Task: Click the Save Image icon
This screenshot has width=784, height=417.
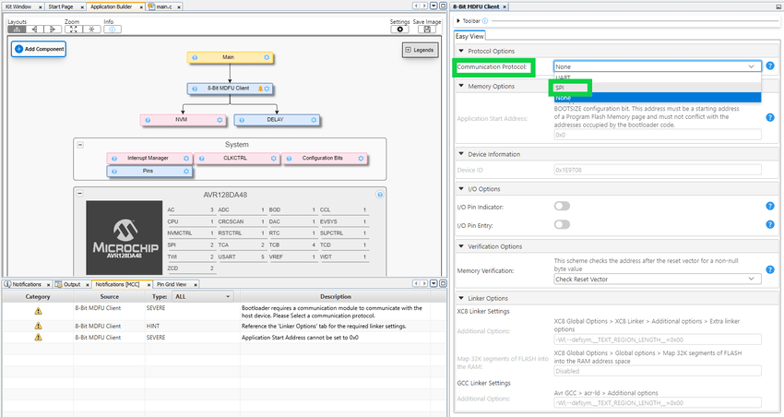Action: 425,30
